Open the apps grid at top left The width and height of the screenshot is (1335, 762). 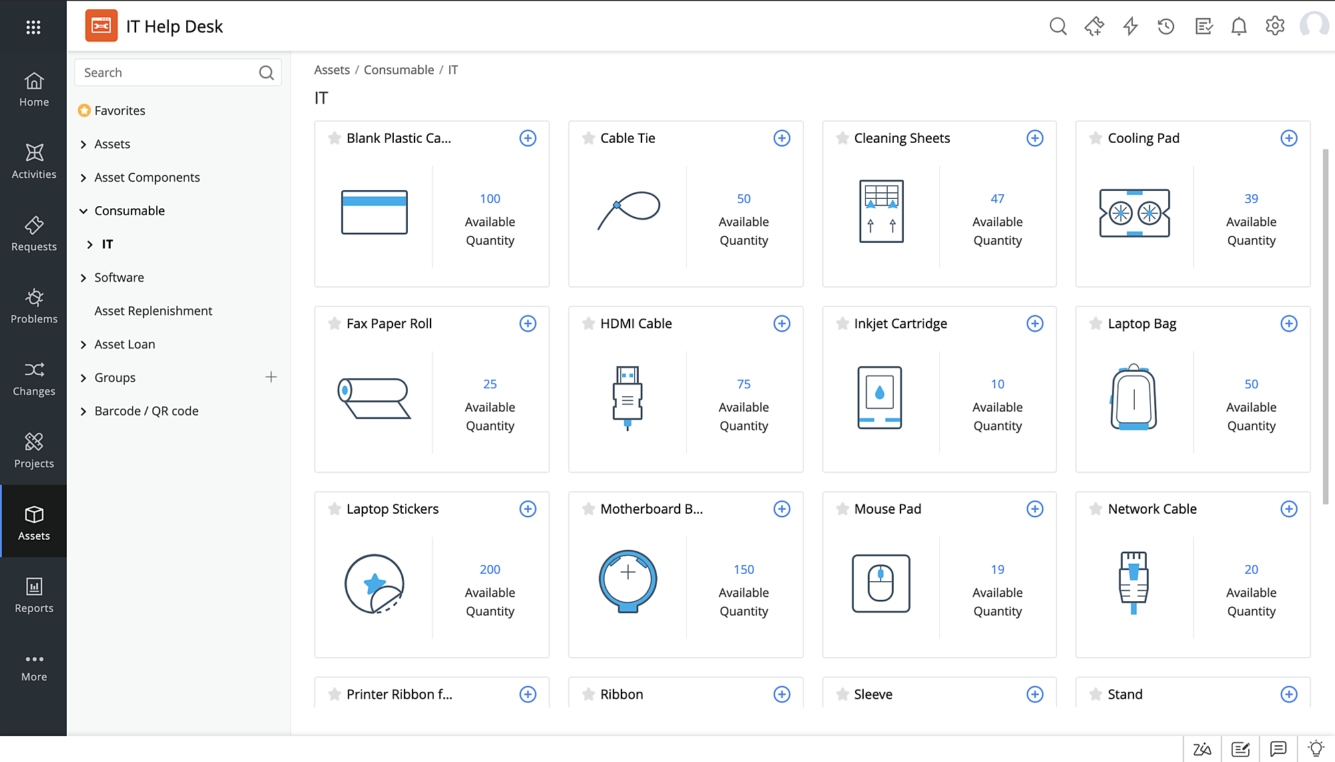point(33,27)
